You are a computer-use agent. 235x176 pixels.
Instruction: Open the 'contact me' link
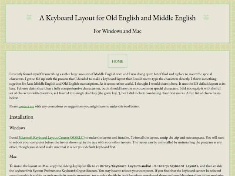pyautogui.click(x=26, y=106)
